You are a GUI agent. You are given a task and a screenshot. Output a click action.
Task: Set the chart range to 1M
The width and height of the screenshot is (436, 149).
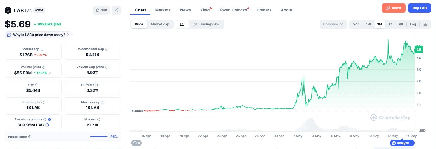point(380,24)
